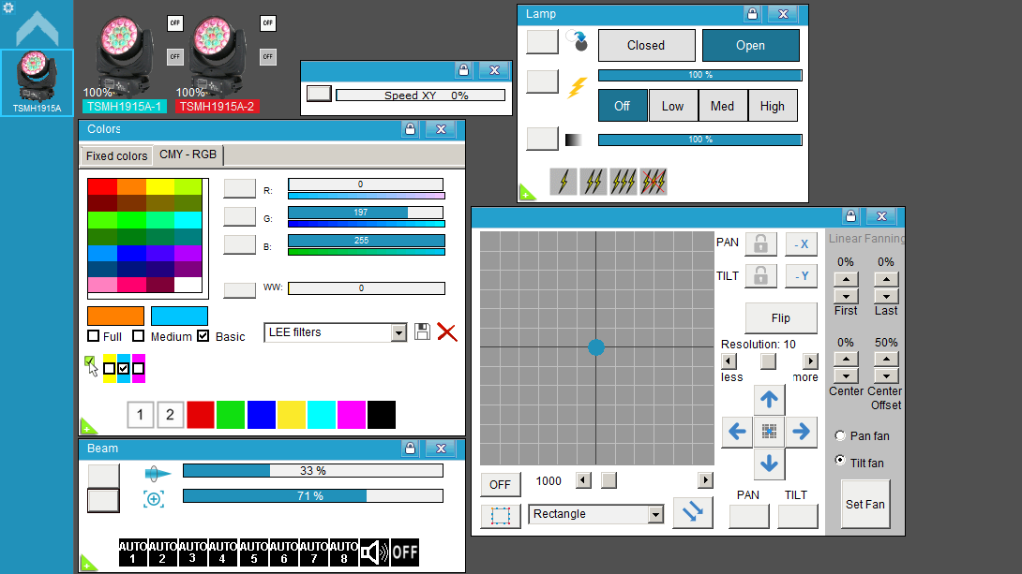Enable the Full palette checkbox
1022x574 pixels.
(x=93, y=336)
